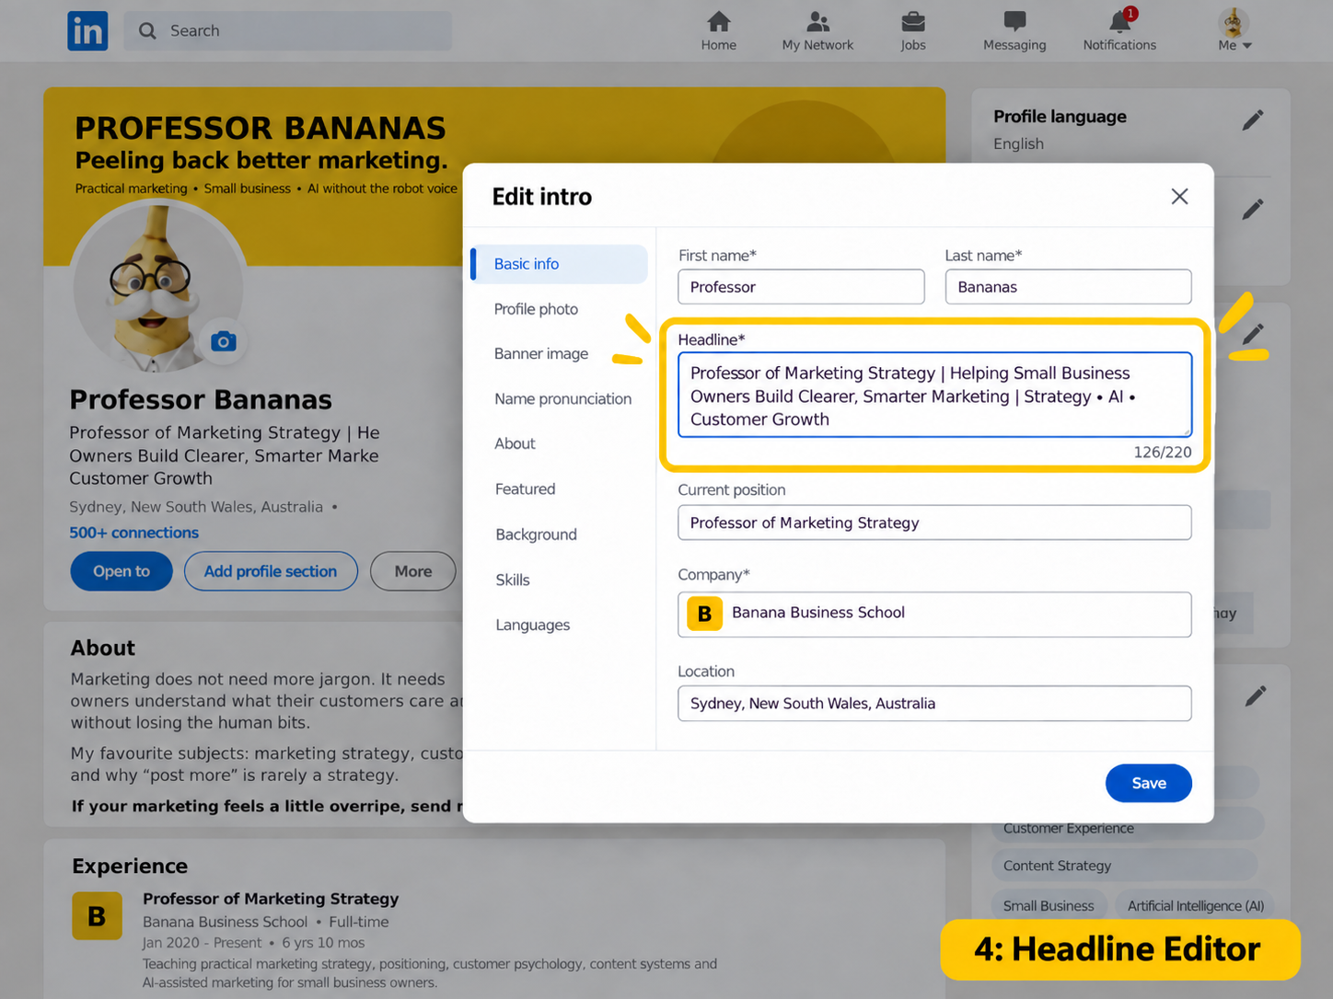Select the Basic info tab
Screen dimensions: 1333x999
click(559, 264)
